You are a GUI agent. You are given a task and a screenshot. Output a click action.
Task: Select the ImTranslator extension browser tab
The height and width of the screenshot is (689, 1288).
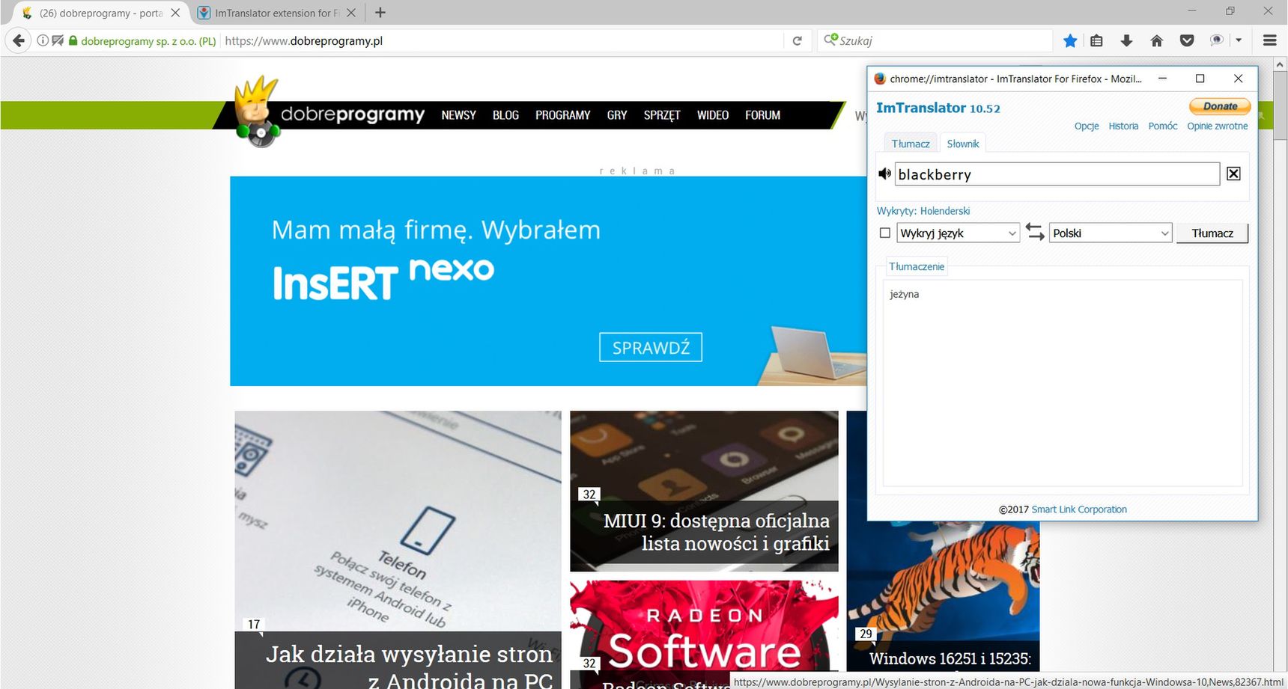[x=277, y=13]
